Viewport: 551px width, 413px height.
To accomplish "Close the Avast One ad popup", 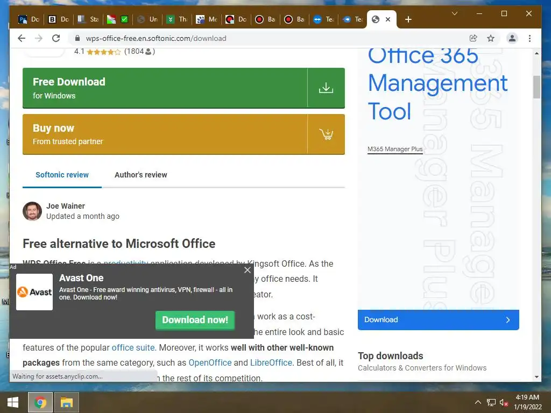I will (248, 270).
